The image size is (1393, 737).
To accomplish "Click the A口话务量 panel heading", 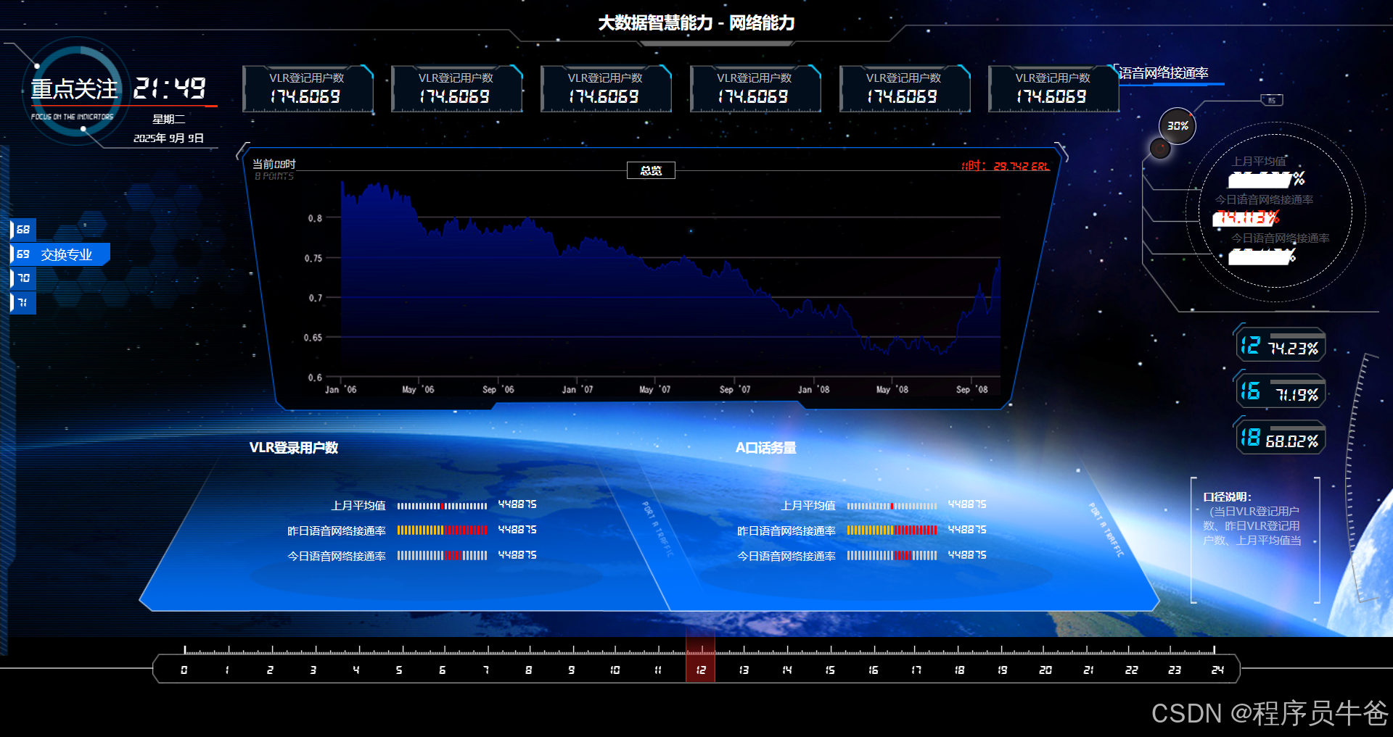I will [766, 448].
